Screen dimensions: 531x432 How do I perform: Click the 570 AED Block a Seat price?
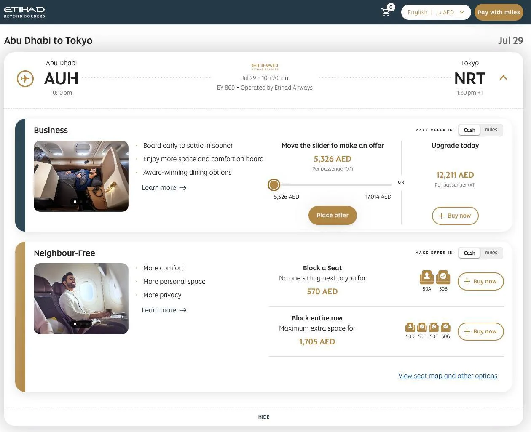tap(322, 291)
